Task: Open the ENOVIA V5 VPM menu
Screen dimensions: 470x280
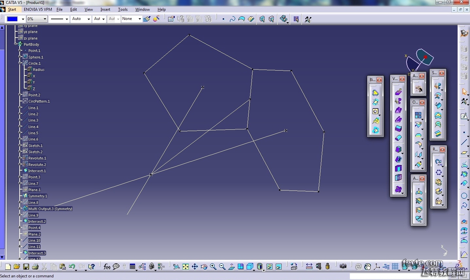Action: pyautogui.click(x=38, y=9)
